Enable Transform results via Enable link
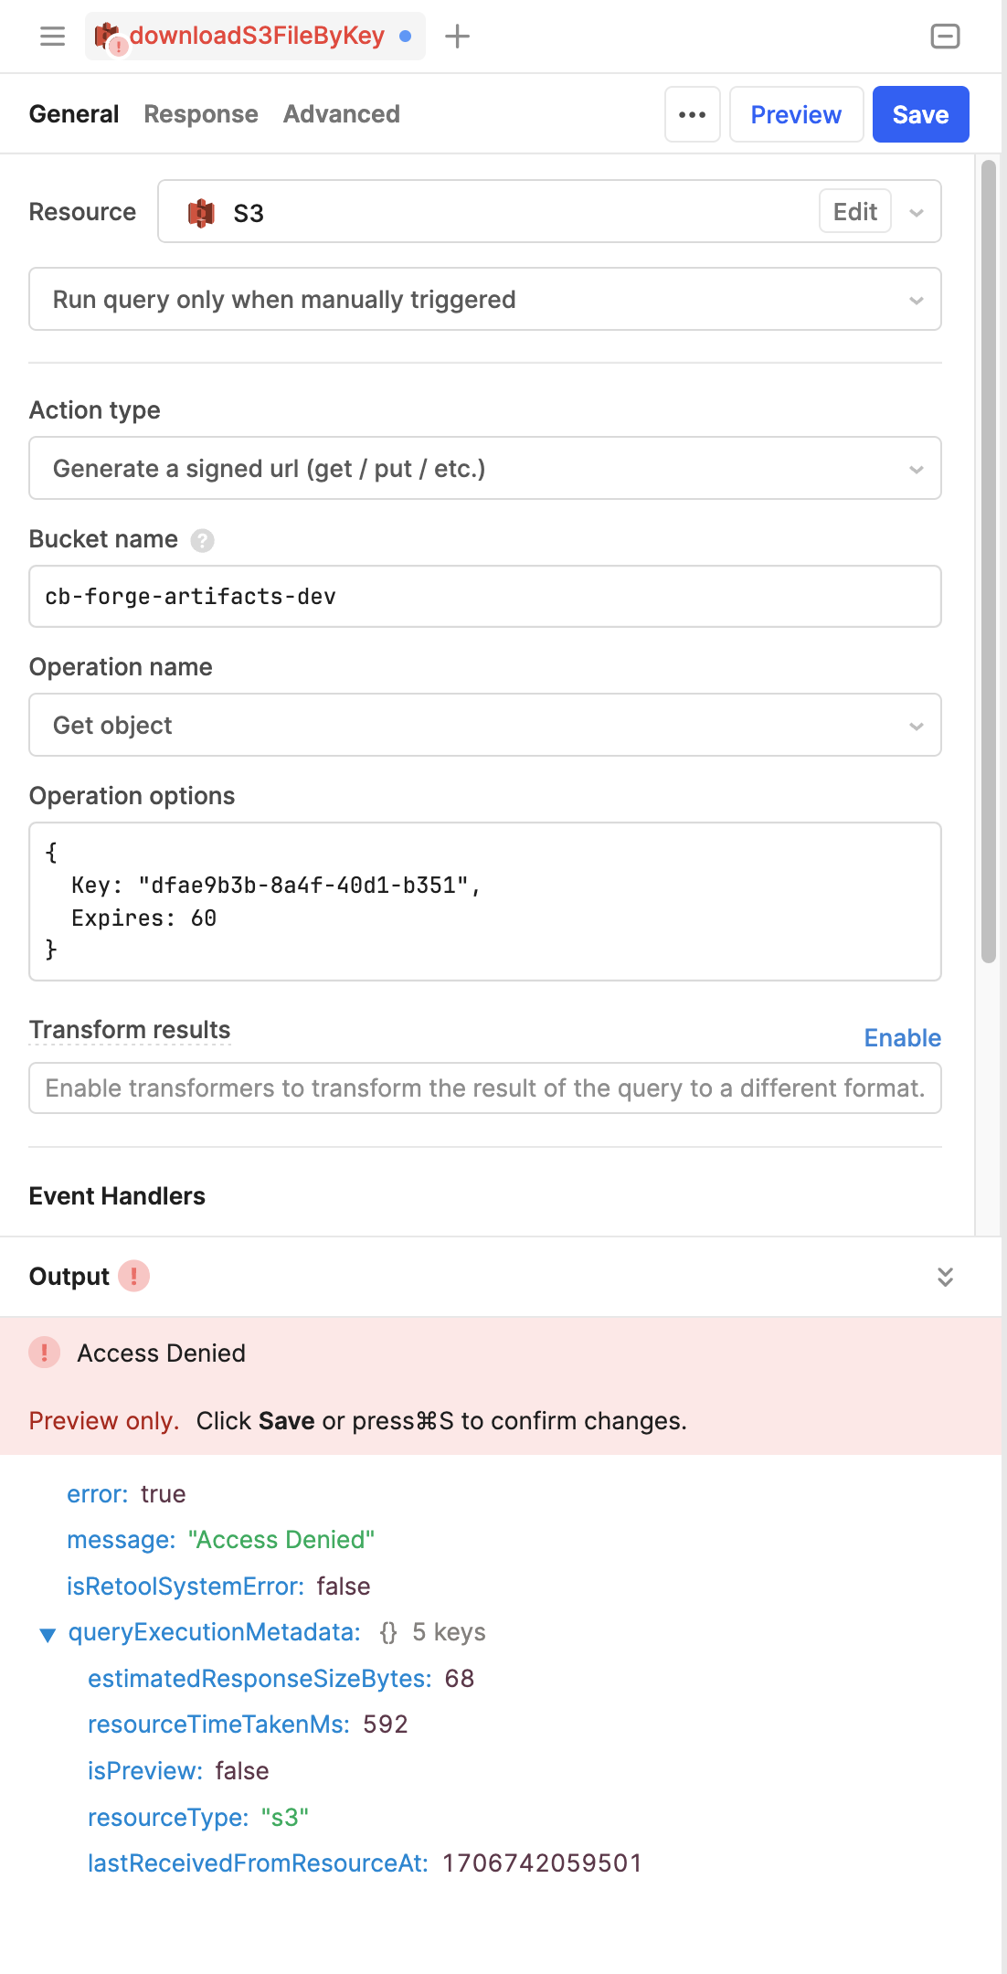1007x1974 pixels. (902, 1038)
